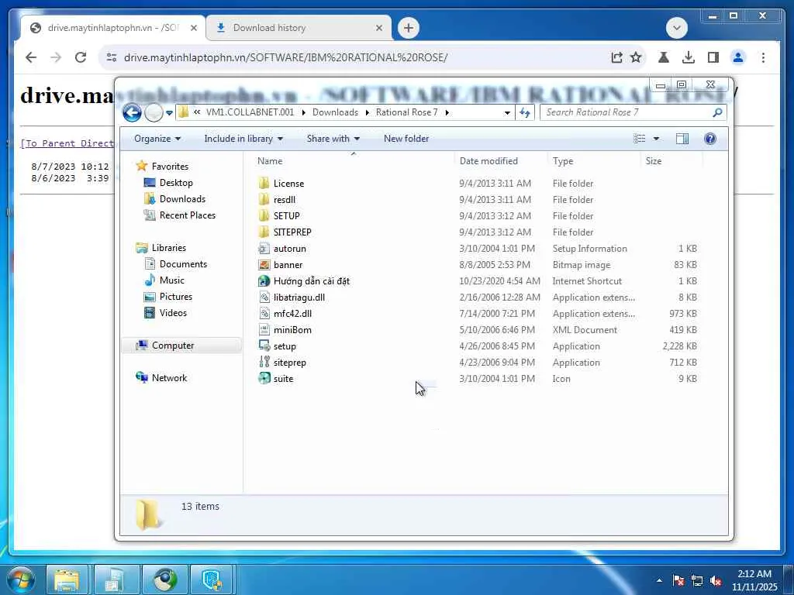Click the magnifier search icon in Explorer
Screen dimensions: 794x595
click(717, 112)
